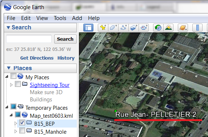
Task: Focus the search text field
Action: click(29, 39)
